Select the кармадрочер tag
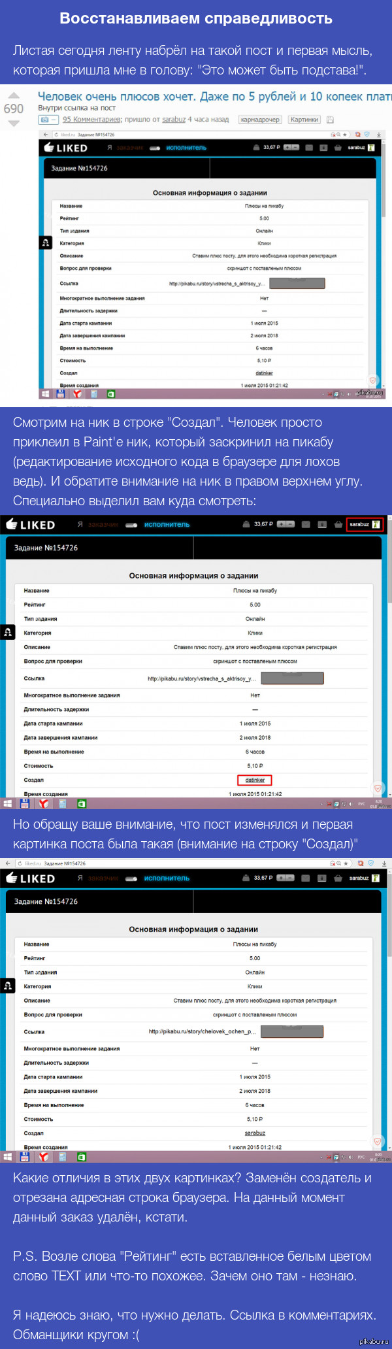The height and width of the screenshot is (1349, 392). click(260, 120)
